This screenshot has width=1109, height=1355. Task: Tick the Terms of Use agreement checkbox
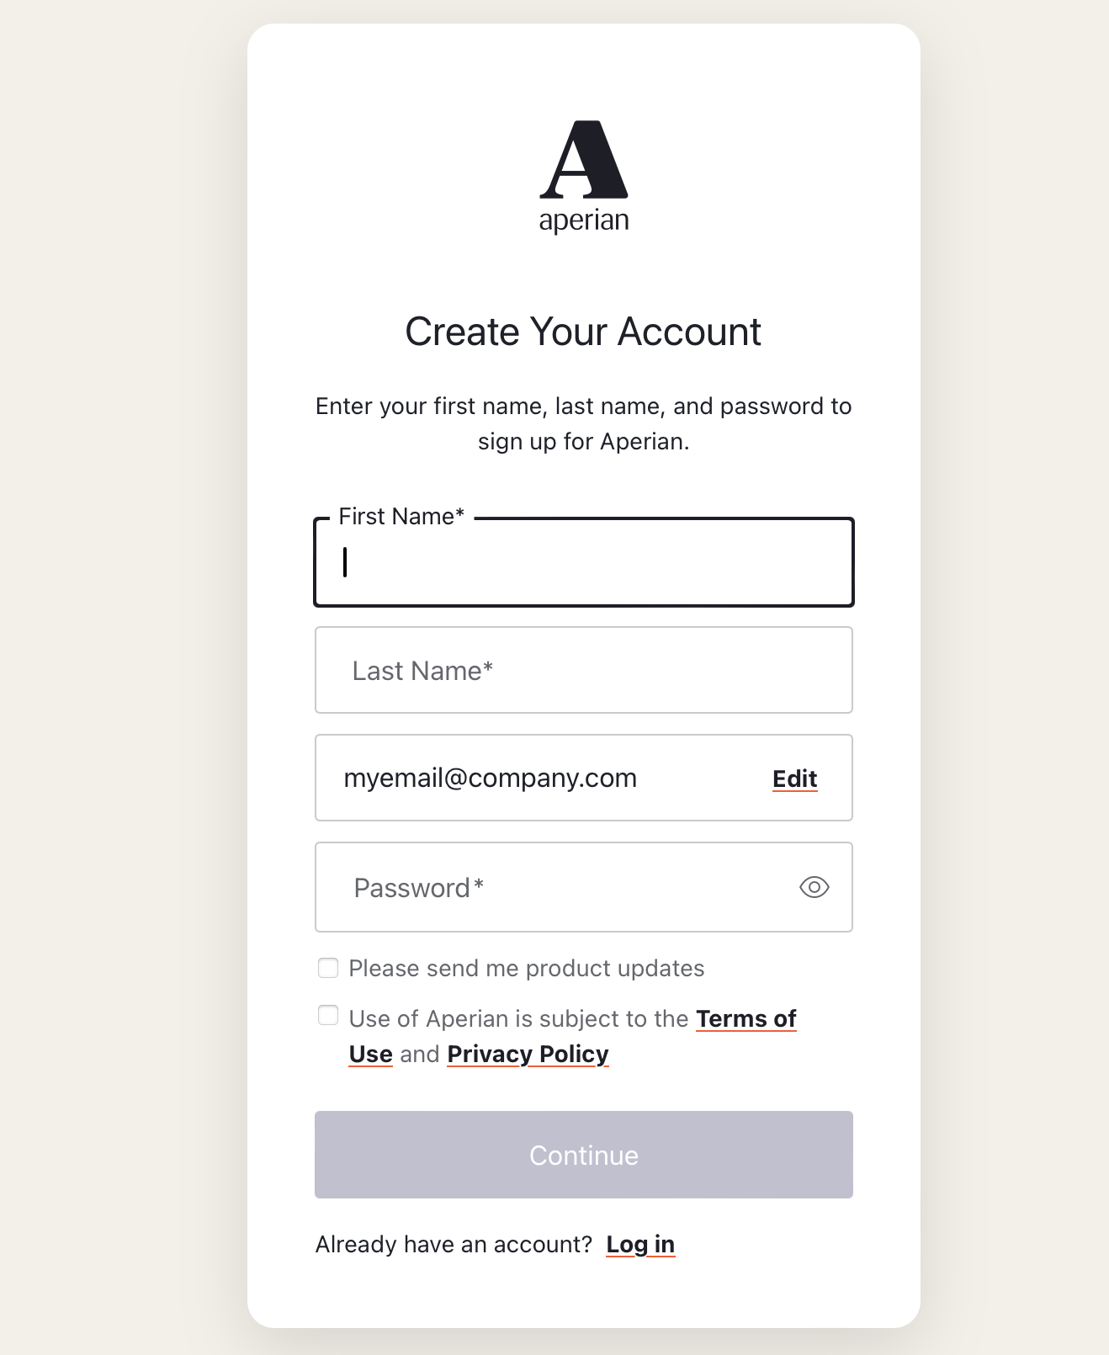tap(328, 1016)
